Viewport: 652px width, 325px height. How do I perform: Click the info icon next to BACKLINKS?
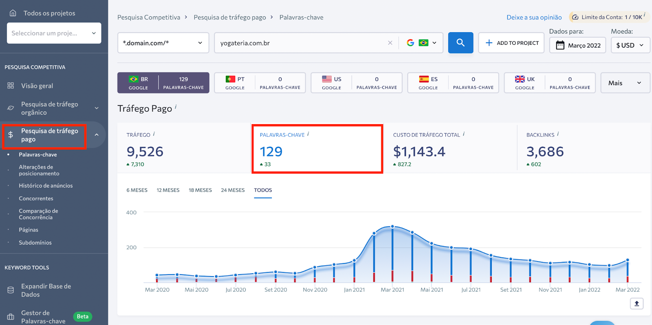(x=558, y=134)
